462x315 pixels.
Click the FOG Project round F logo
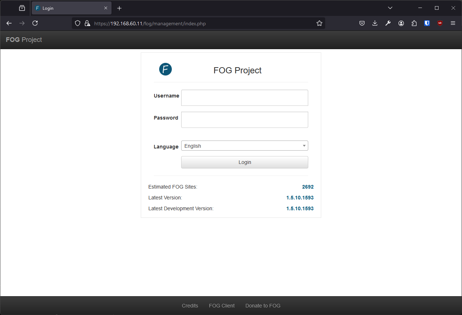(165, 69)
